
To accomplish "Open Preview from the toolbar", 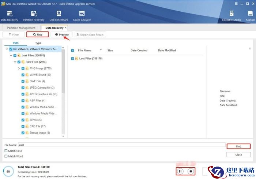I will [62, 34].
